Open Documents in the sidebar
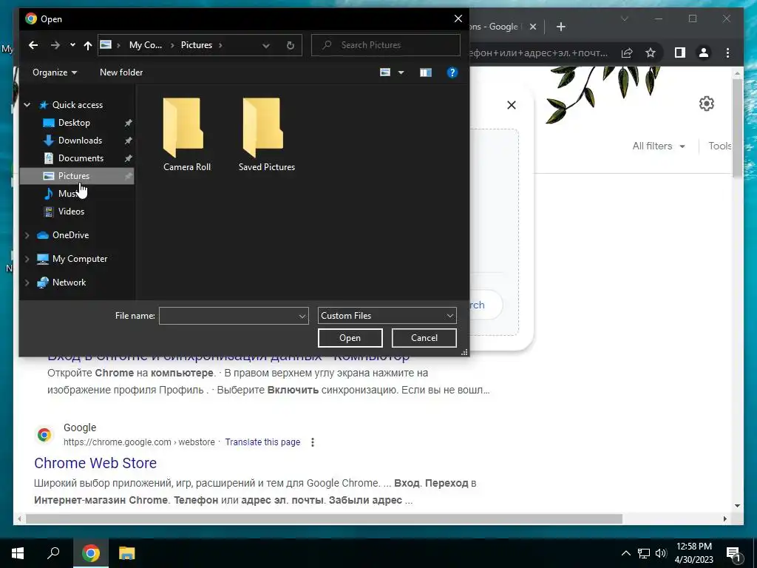The image size is (757, 568). (x=81, y=158)
